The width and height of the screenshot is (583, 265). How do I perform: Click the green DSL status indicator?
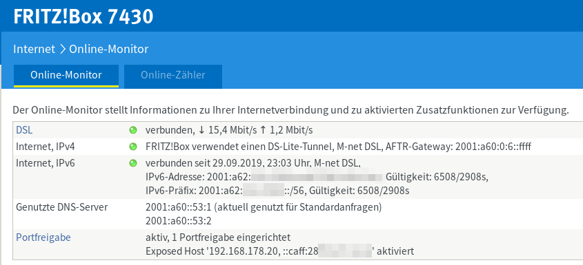point(132,130)
